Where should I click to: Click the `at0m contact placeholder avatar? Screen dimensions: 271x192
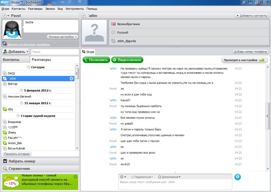pyautogui.click(x=94, y=32)
